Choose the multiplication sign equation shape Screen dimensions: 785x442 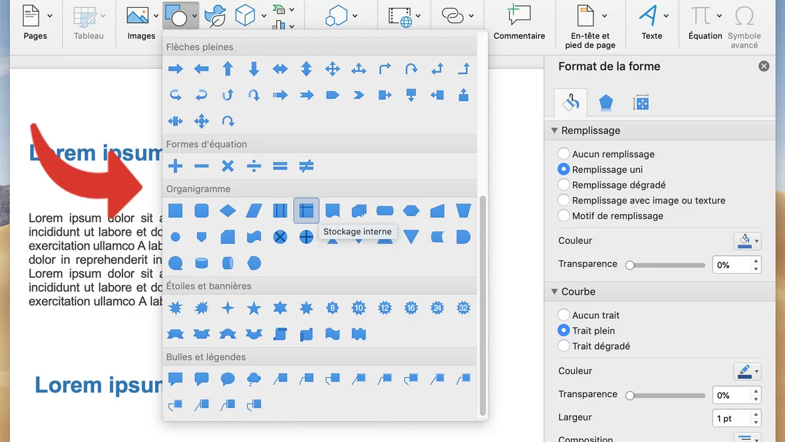coord(228,166)
